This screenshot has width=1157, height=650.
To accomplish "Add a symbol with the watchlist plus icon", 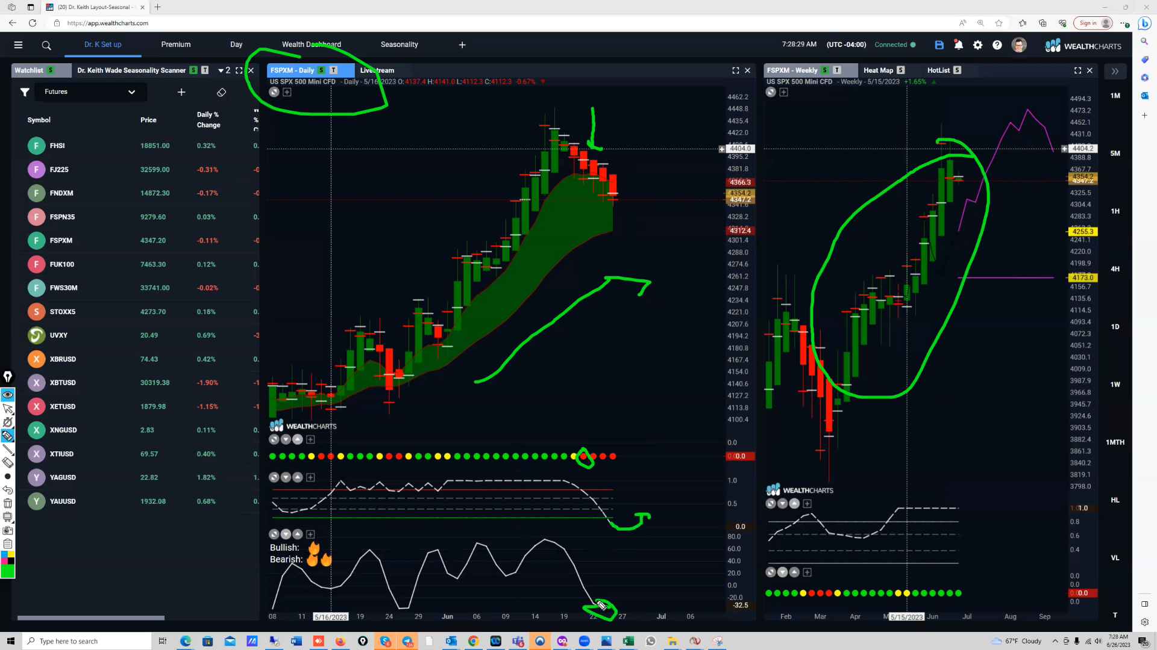I will 181,92.
